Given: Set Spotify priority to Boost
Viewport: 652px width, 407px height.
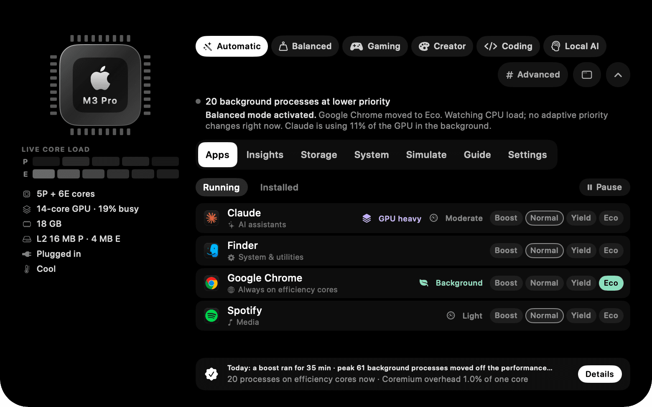Looking at the screenshot, I should (506, 316).
